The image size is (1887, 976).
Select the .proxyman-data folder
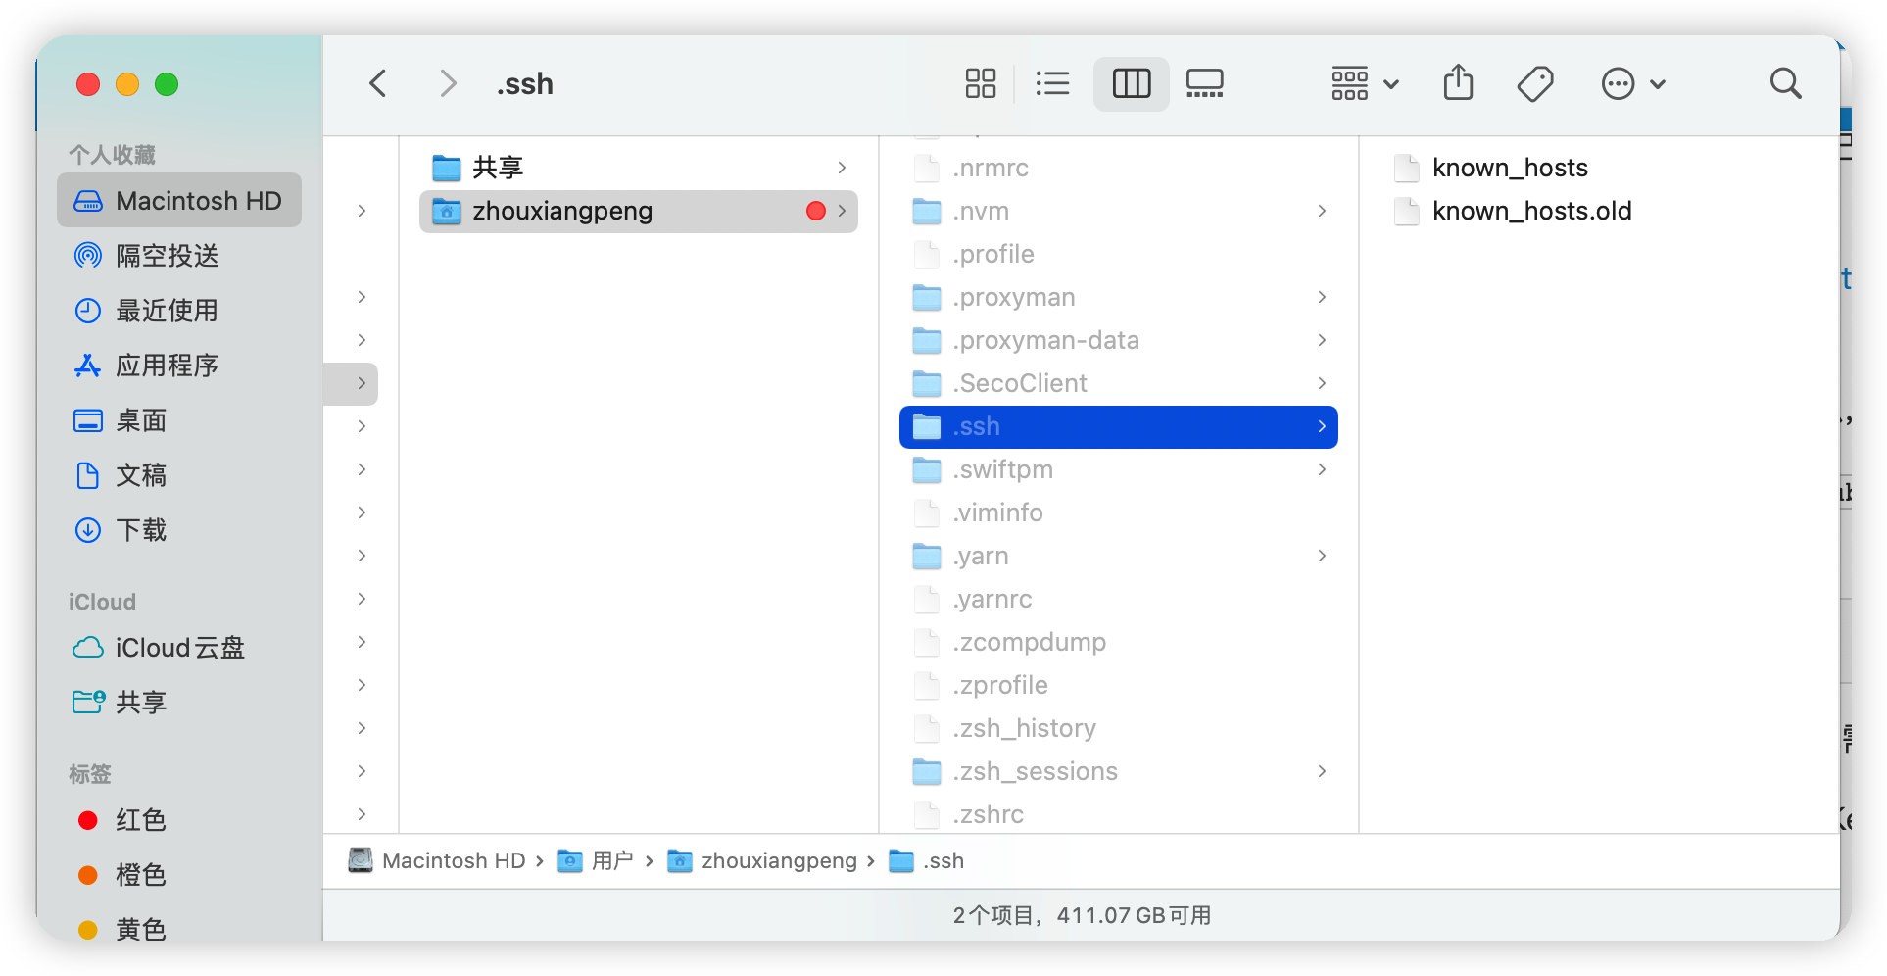tap(1119, 340)
